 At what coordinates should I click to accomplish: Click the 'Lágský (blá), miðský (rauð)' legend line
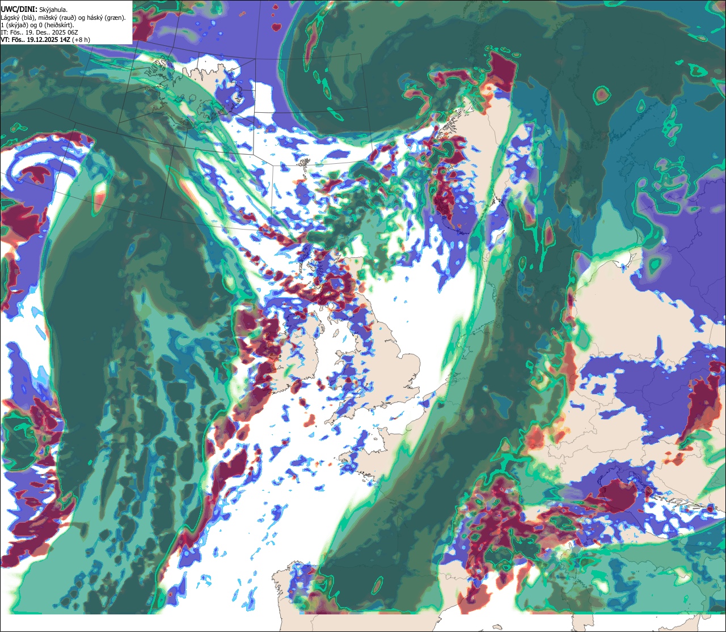pos(64,18)
